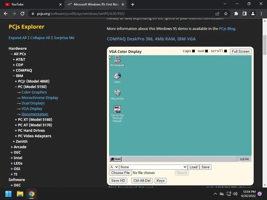This screenshot has width=267, height=200.
Task: Close the YouTube tab
Action: point(60,4)
